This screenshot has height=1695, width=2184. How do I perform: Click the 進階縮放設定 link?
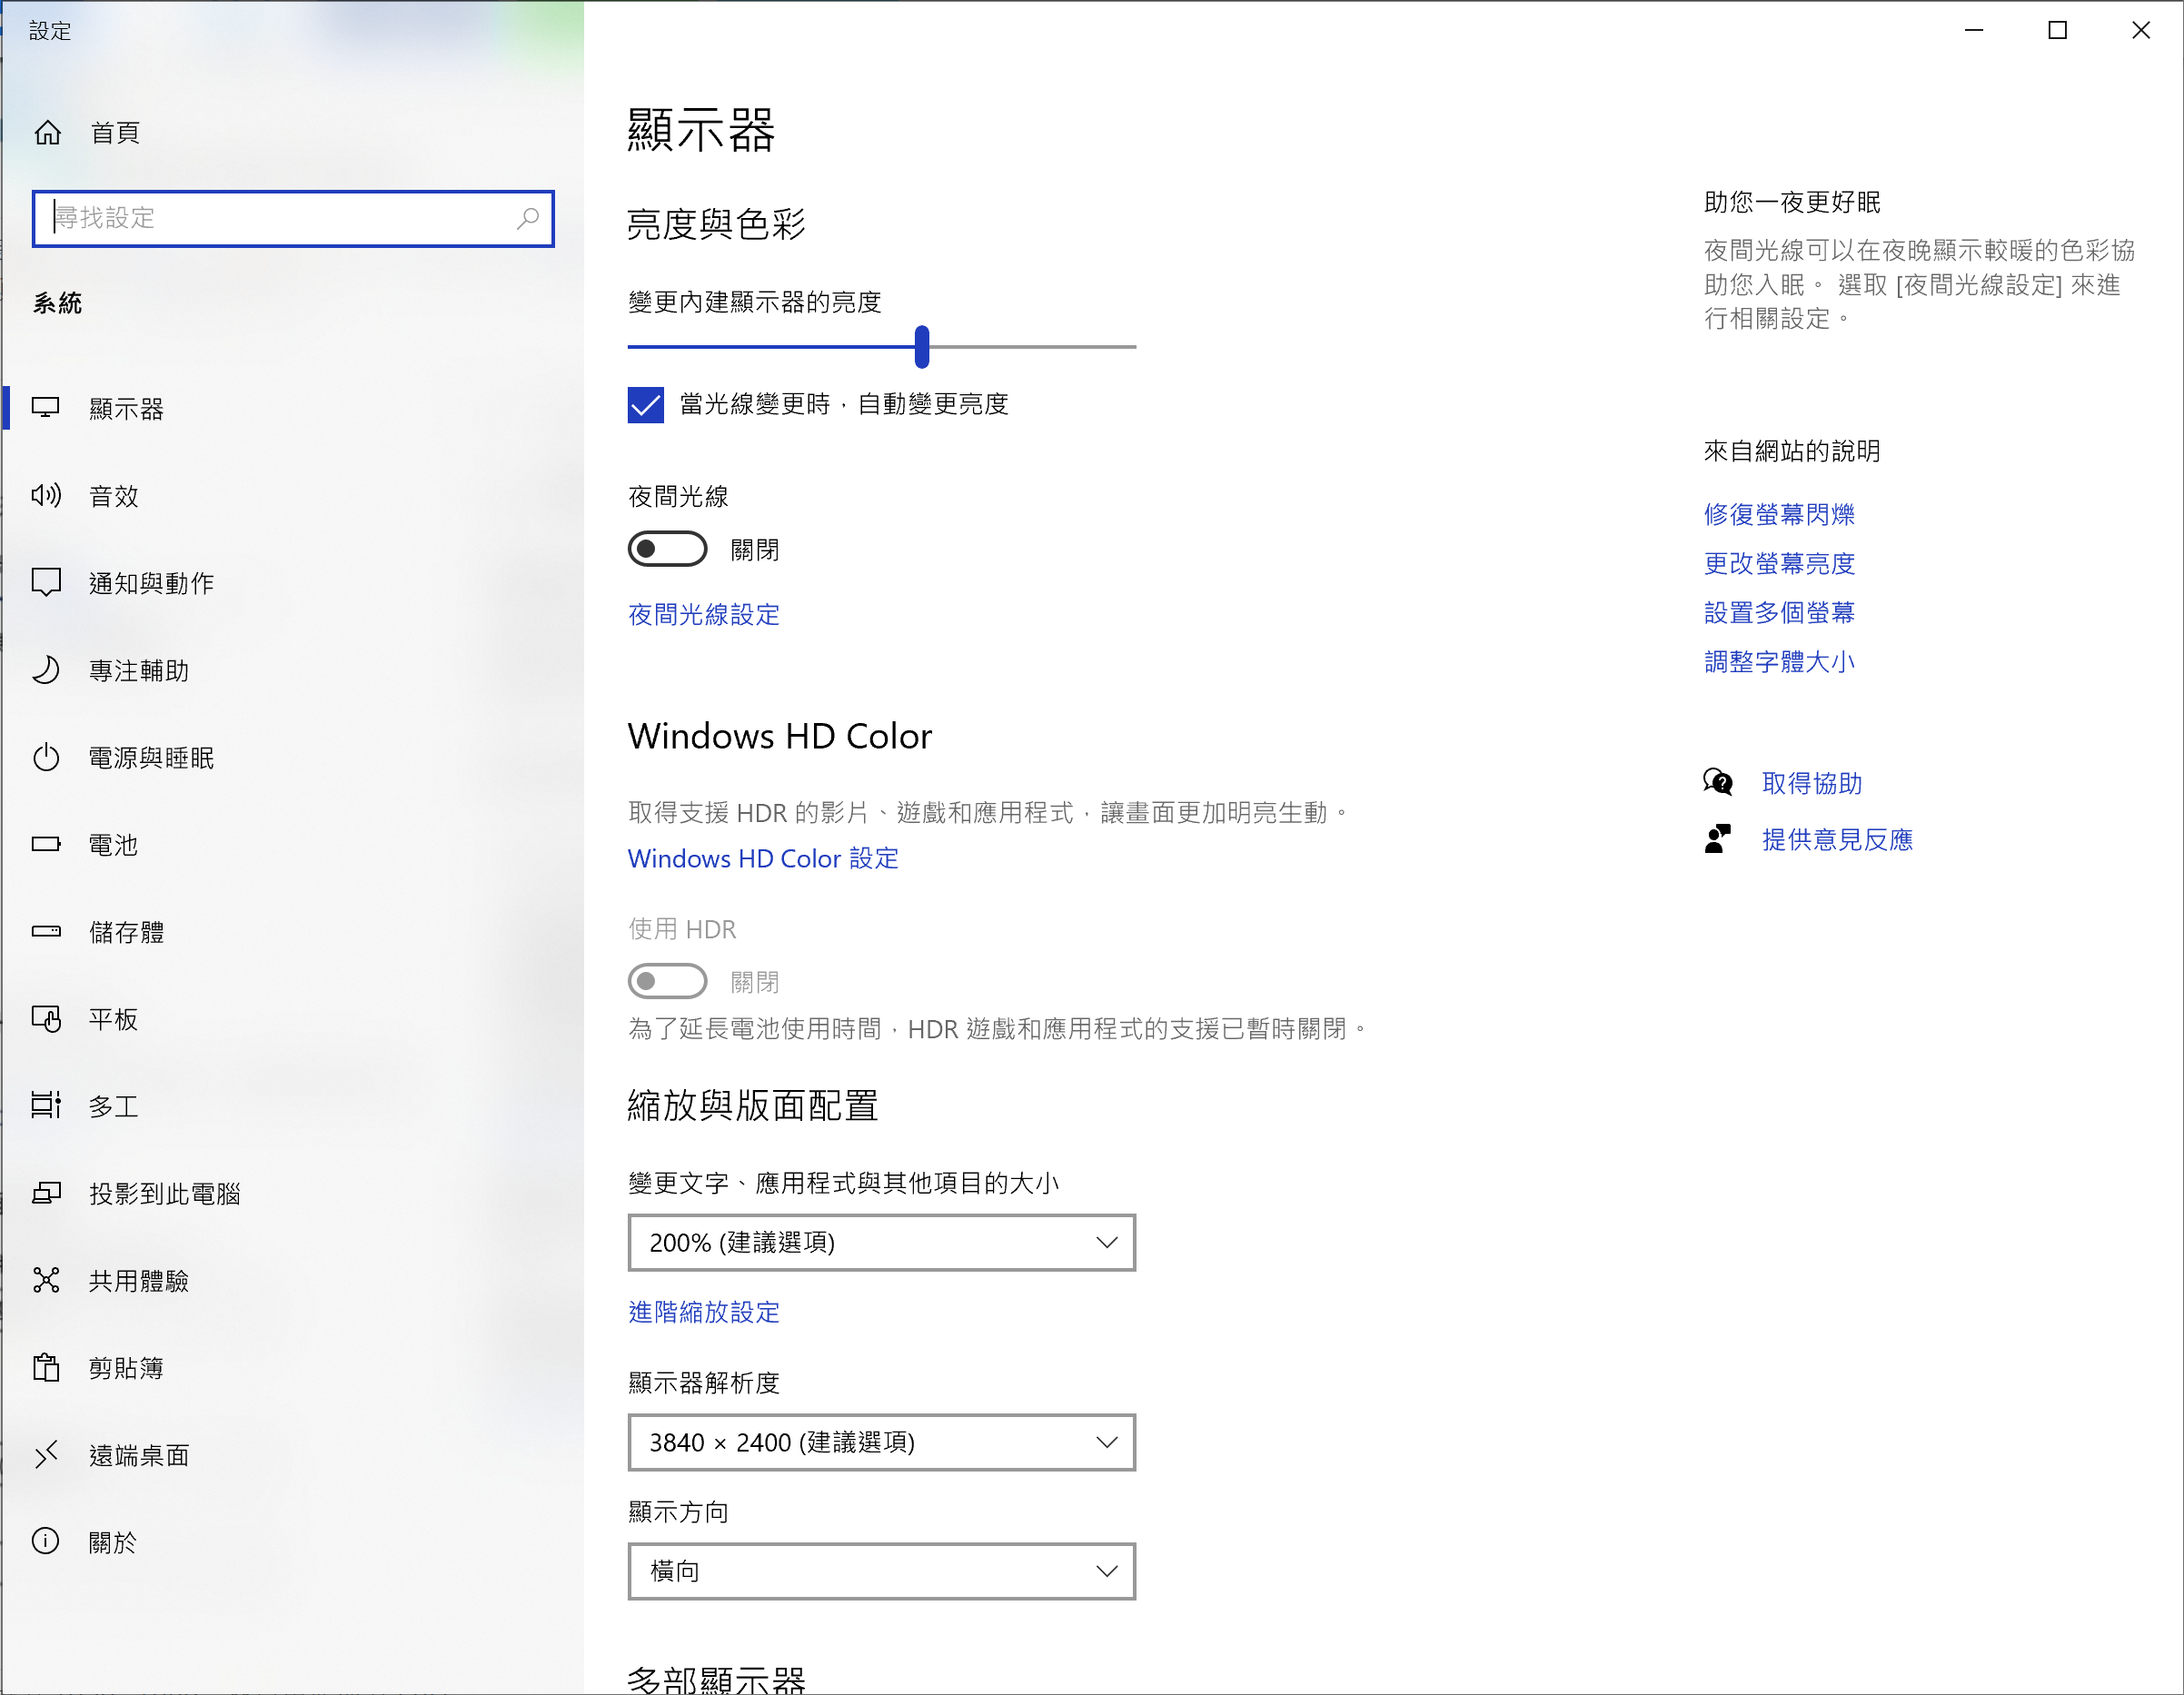coord(703,1312)
